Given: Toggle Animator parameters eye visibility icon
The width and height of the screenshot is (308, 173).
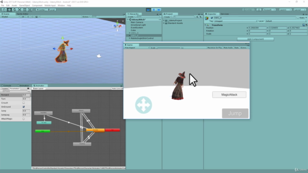Looking at the screenshot, I should click(28, 88).
